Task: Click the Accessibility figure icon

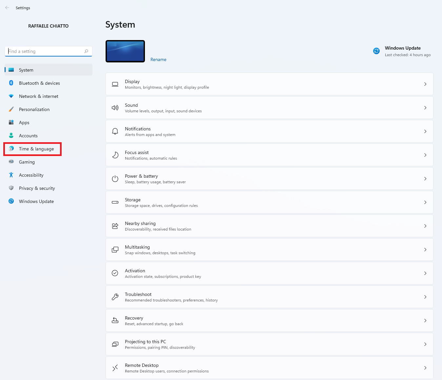Action: [x=11, y=175]
